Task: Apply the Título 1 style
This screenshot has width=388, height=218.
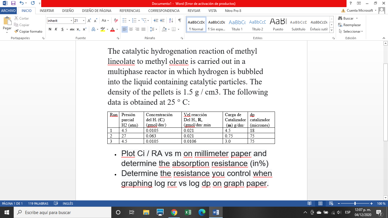Action: click(x=237, y=25)
